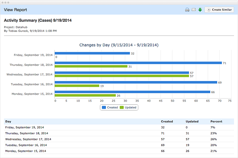Click the Updated value 0 in table
The width and height of the screenshot is (238, 158).
[x=187, y=127]
